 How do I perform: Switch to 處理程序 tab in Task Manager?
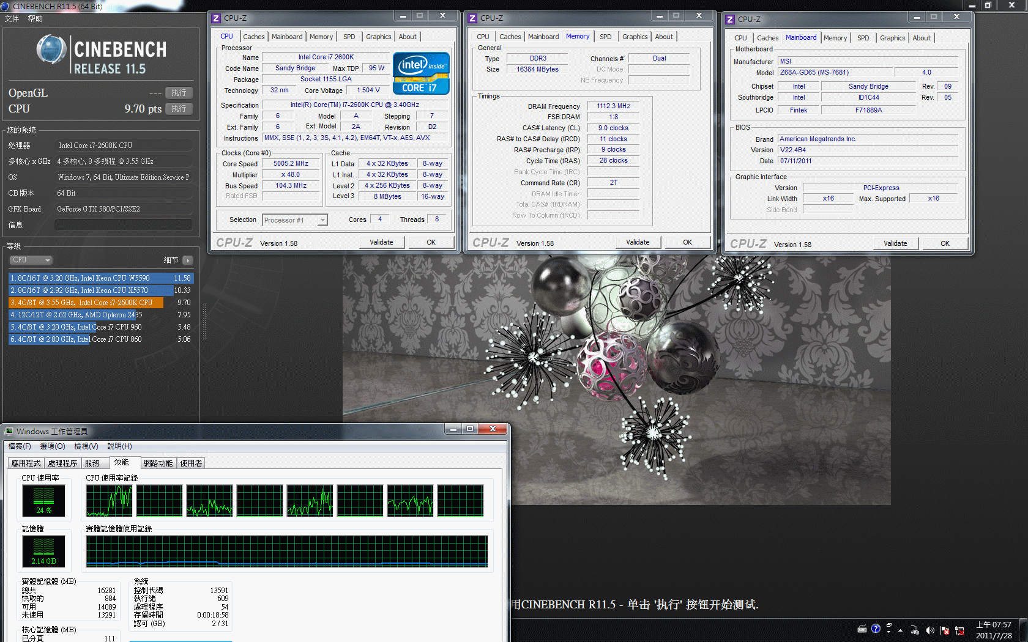click(63, 463)
